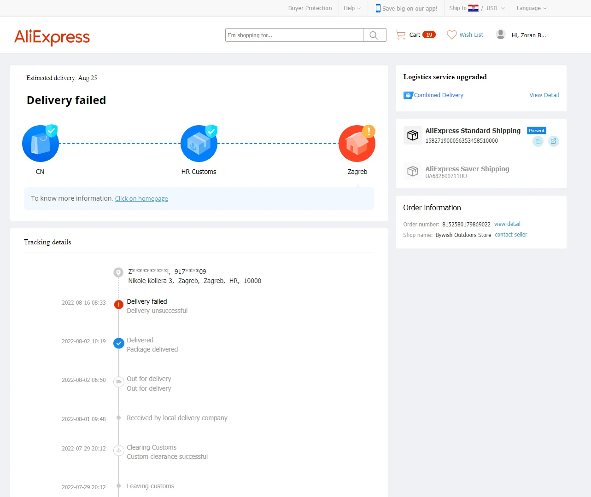
Task: Copy the Standard Shipping tracking number
Action: pyautogui.click(x=538, y=141)
